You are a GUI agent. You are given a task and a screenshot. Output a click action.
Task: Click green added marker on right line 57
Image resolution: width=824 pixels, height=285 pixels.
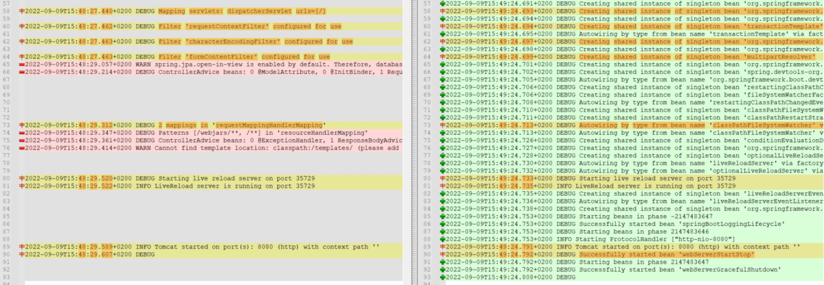coord(443,3)
